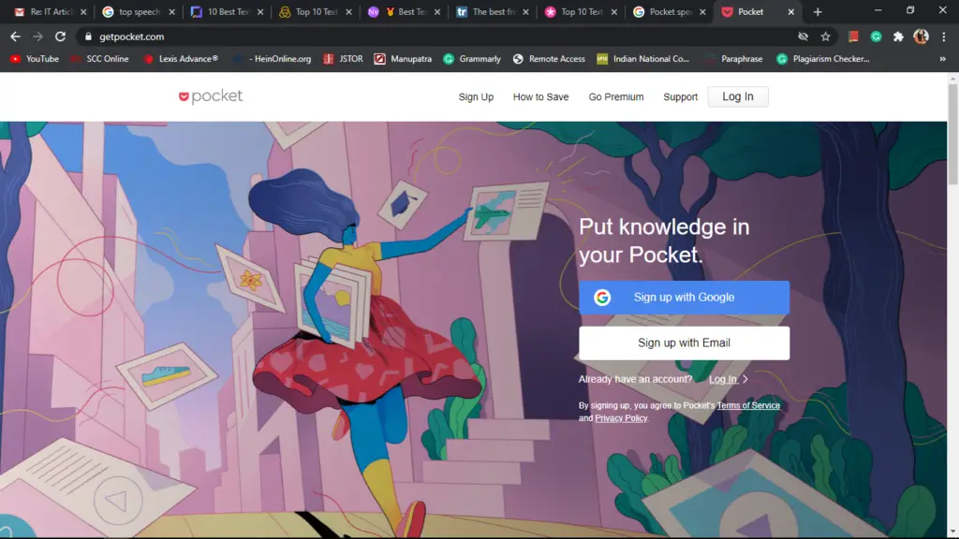The width and height of the screenshot is (959, 539).
Task: Open the Grammarly extension icon in toolbar
Action: coord(876,36)
